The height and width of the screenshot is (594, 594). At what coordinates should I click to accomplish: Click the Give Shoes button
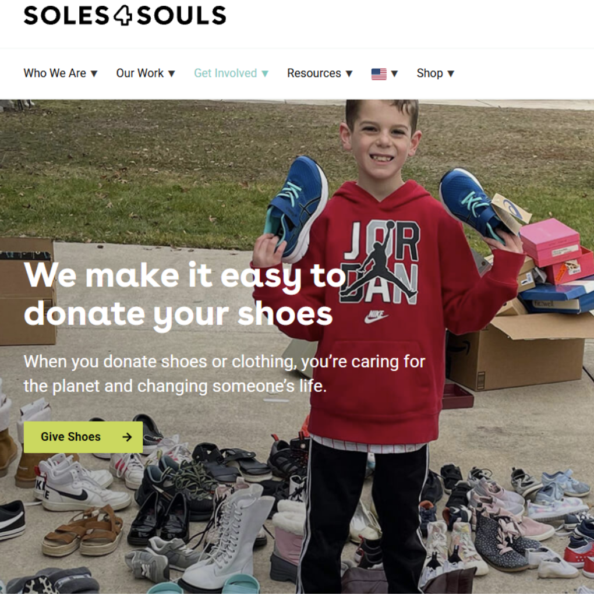[83, 437]
